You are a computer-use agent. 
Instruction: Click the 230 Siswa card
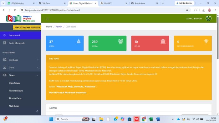tap(107, 43)
